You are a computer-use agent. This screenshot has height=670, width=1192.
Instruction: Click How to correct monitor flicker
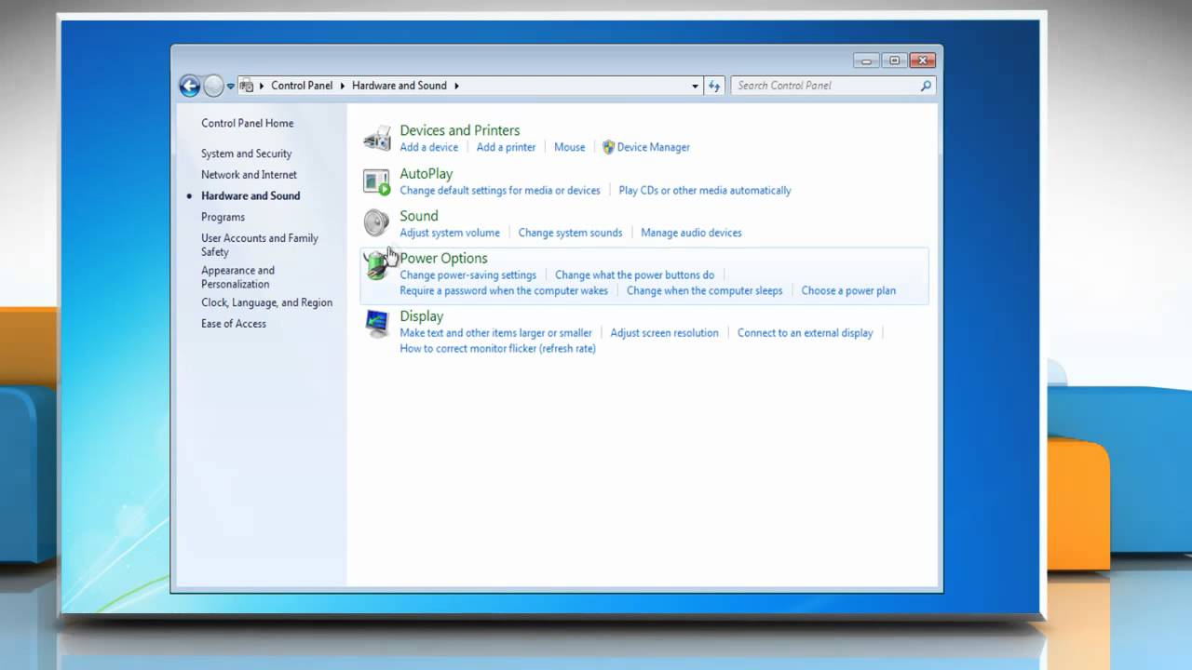(497, 349)
